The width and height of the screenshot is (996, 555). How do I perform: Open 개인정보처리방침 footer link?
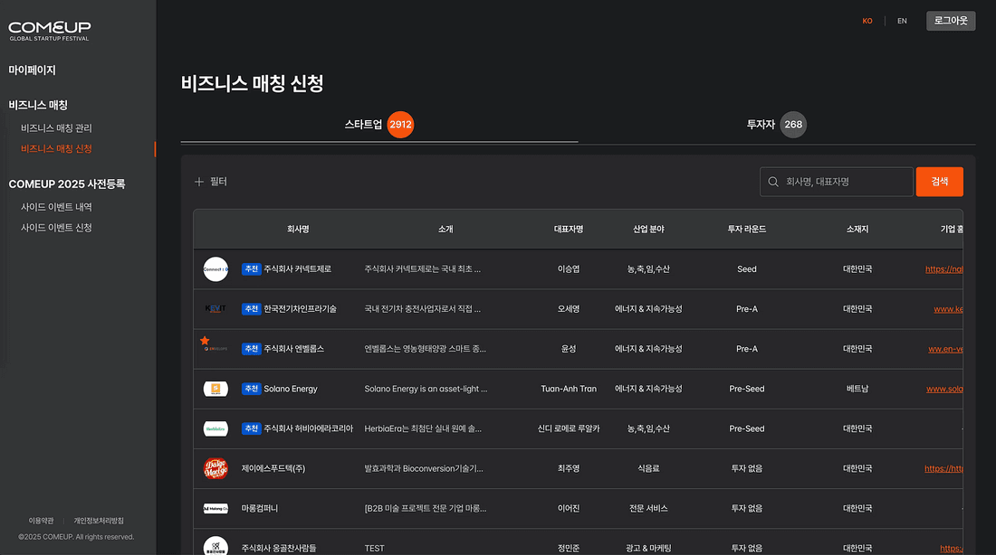point(99,521)
